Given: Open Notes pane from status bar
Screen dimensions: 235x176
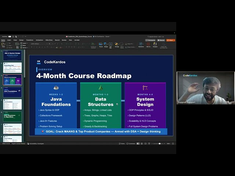Looking at the screenshot, I should coord(122,144).
